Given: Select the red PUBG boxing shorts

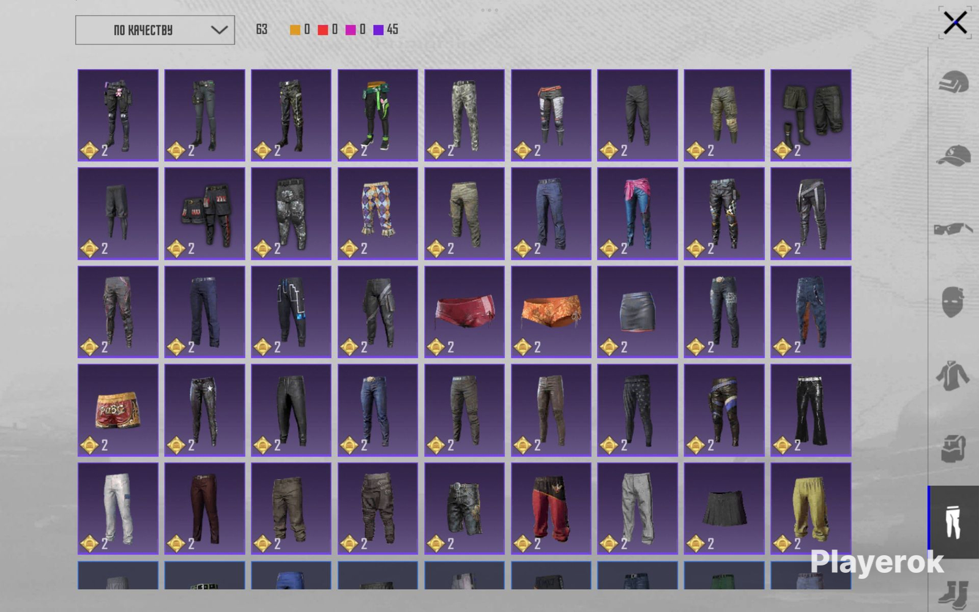Looking at the screenshot, I should [118, 410].
